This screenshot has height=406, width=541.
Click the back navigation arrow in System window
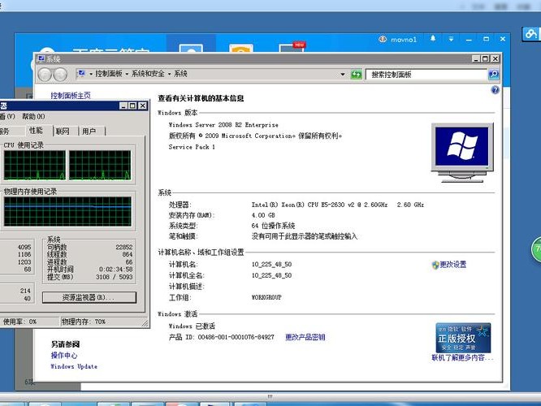pyautogui.click(x=45, y=75)
